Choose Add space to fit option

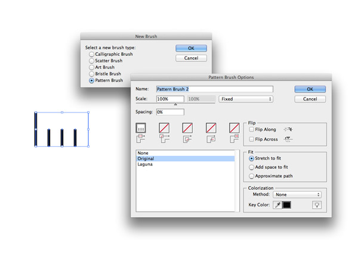pos(252,168)
